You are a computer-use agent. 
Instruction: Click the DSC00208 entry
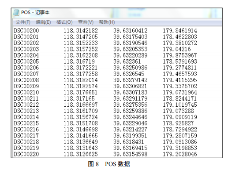(26, 80)
